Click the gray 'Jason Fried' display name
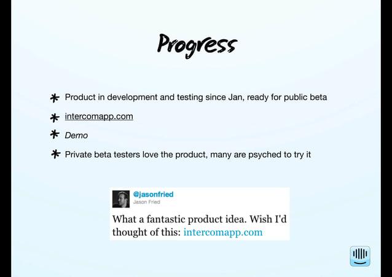392x277 pixels. (x=146, y=202)
